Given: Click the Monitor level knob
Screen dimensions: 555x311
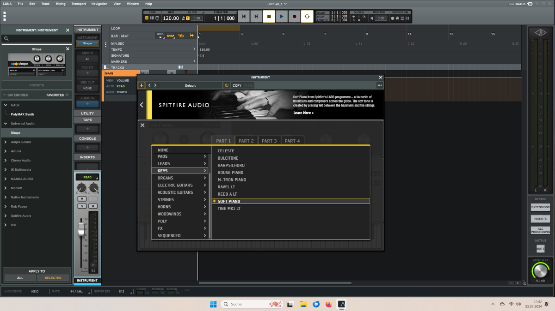Looking at the screenshot, I should pos(540,270).
